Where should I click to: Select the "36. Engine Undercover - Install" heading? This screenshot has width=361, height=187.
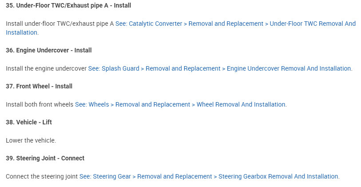tap(49, 50)
